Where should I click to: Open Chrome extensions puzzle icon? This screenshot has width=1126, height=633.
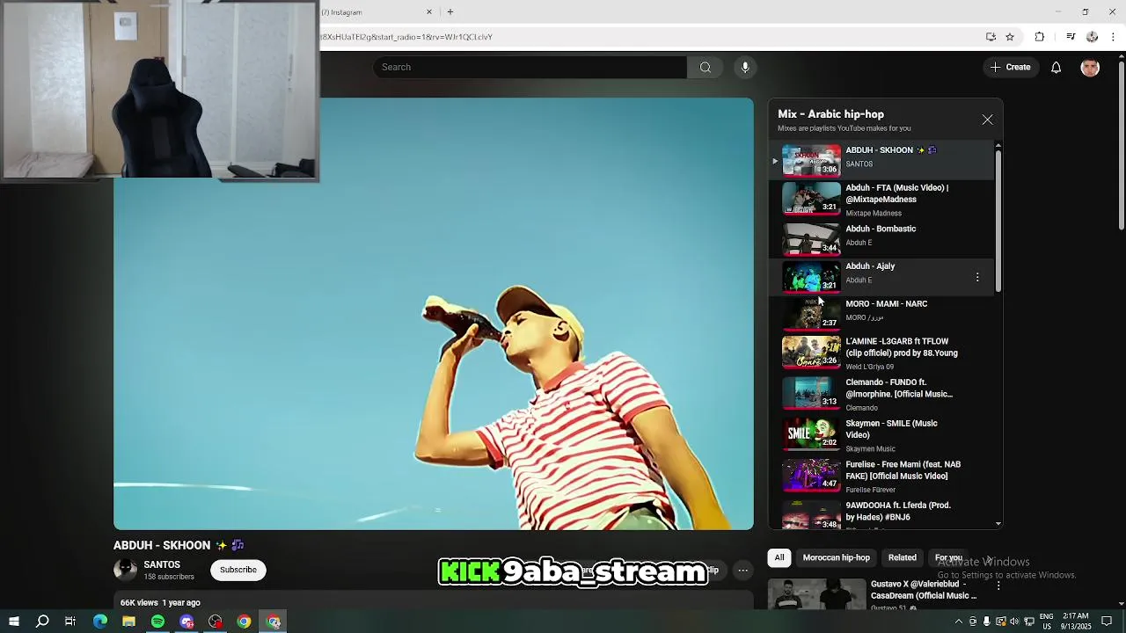(x=1040, y=37)
